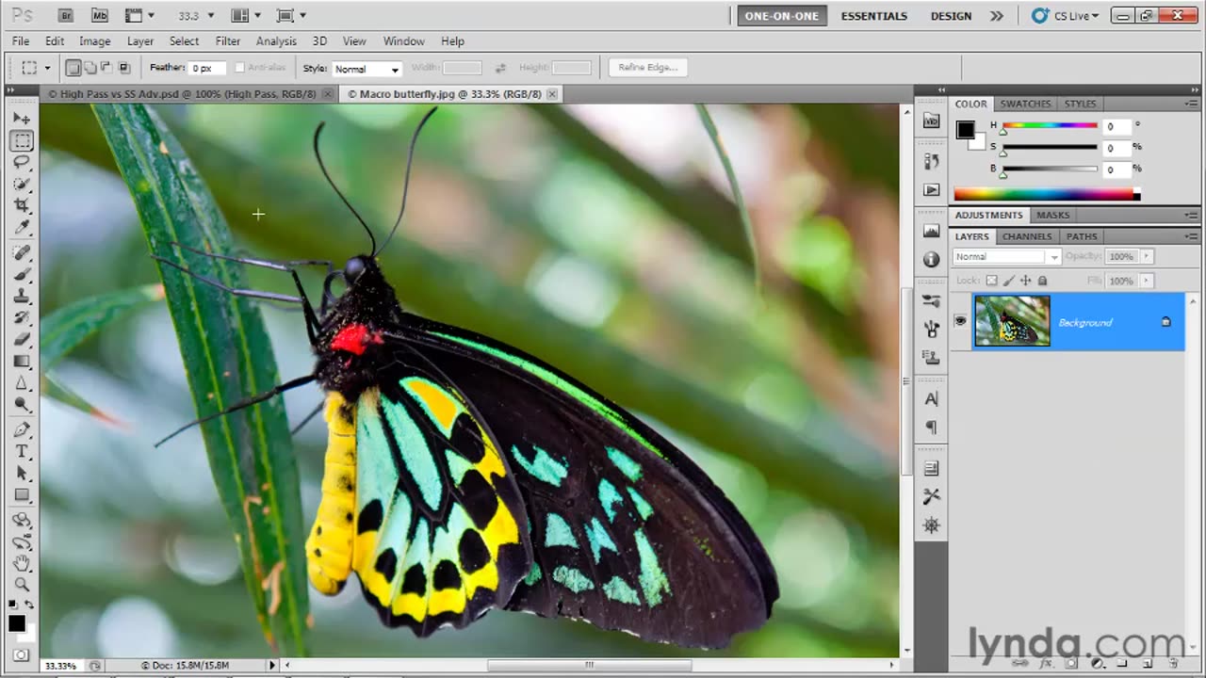Click the Feather input field

point(207,68)
